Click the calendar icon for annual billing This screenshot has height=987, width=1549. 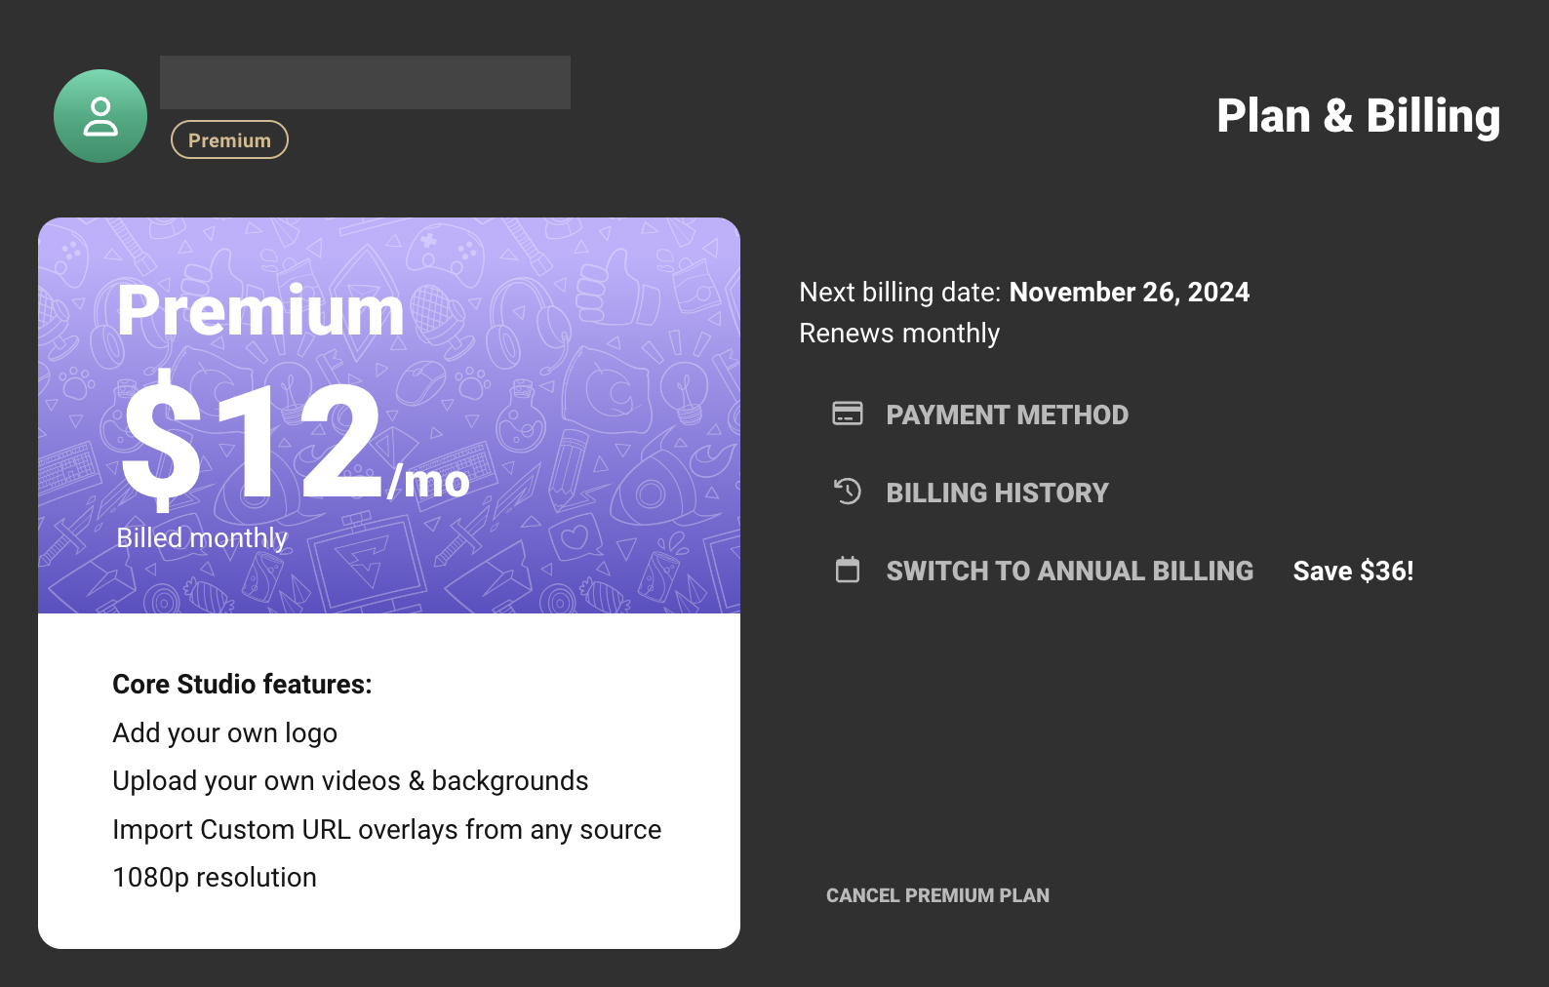click(x=847, y=570)
